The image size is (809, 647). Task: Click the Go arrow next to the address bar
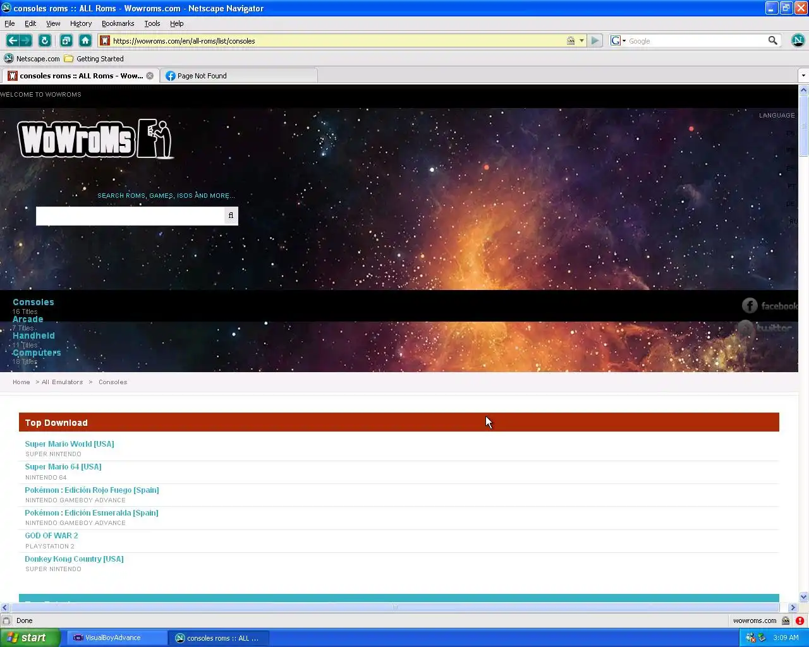[595, 40]
